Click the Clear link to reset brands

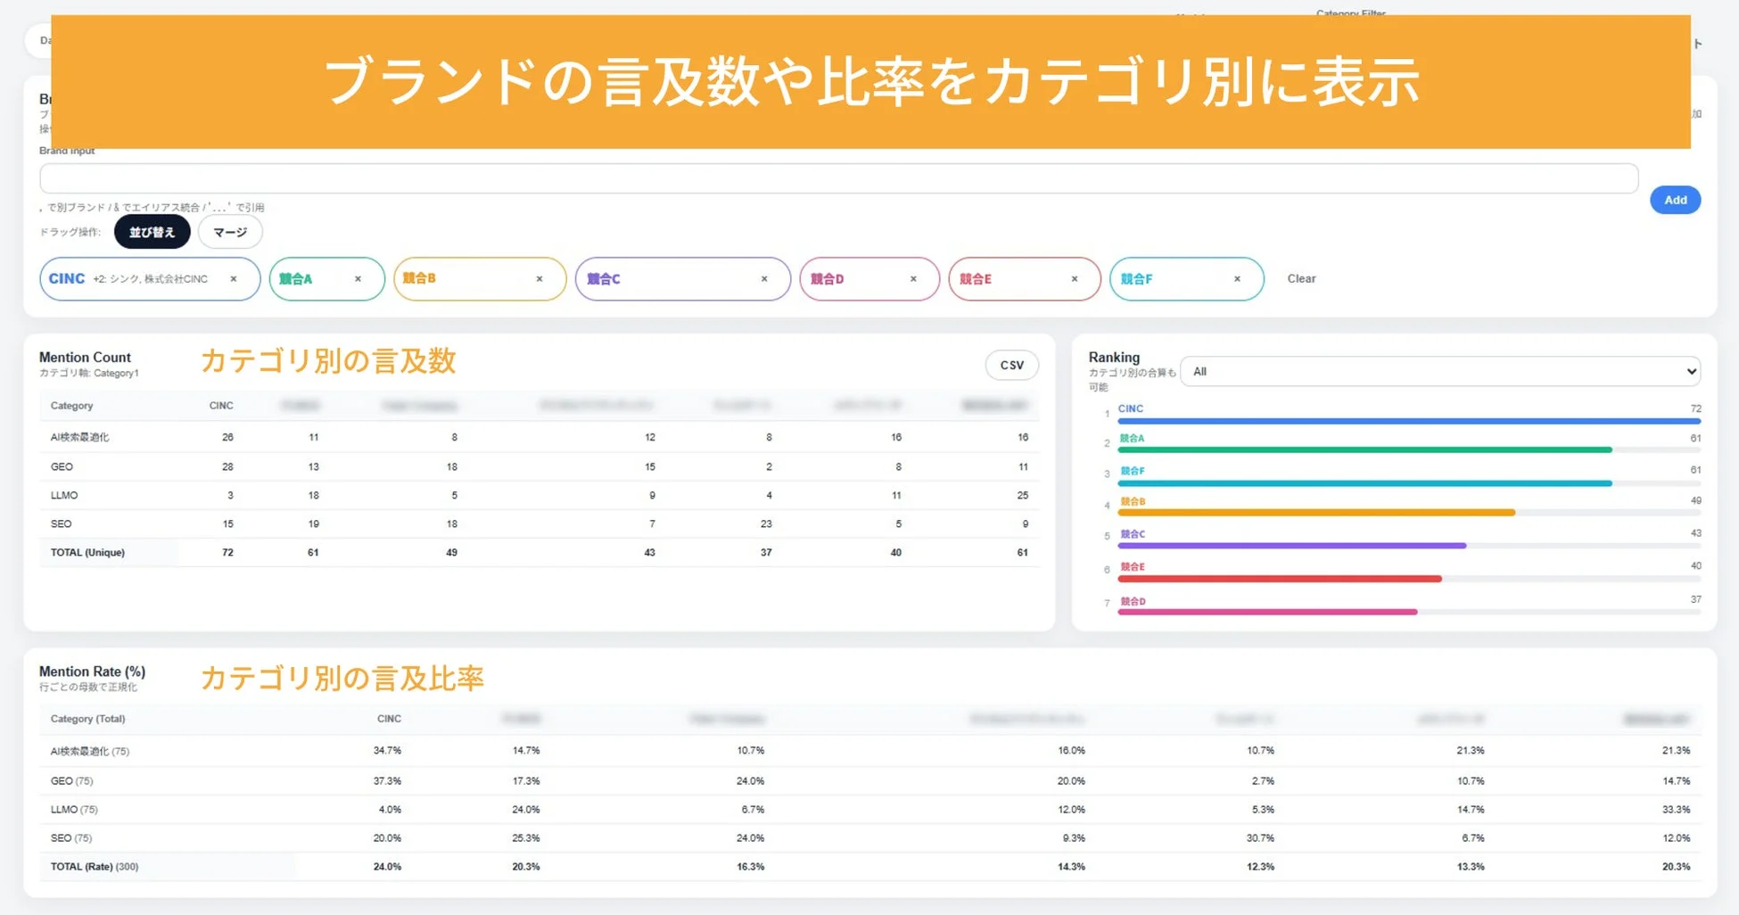click(1301, 278)
